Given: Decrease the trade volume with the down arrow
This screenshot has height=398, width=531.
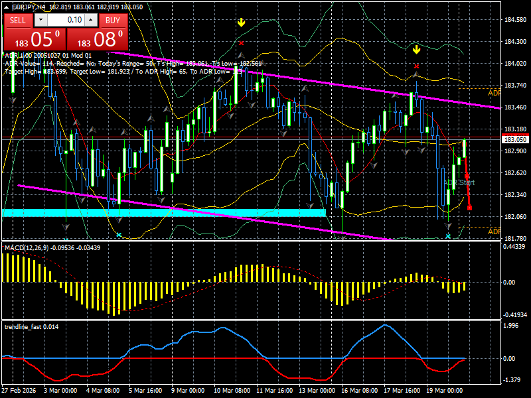Looking at the screenshot, I should [40, 20].
